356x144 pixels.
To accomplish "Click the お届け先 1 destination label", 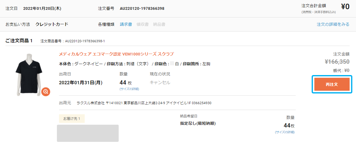I will (72, 119).
